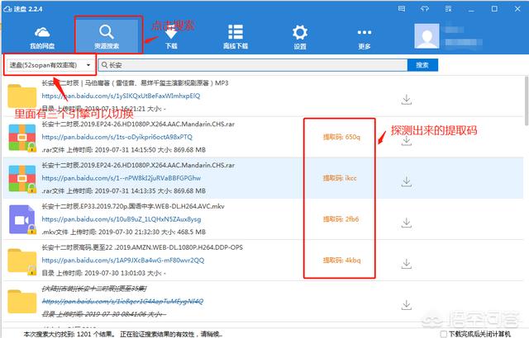Click locked folder icon of DDP-OPS result
The height and width of the screenshot is (338, 529).
click(22, 261)
